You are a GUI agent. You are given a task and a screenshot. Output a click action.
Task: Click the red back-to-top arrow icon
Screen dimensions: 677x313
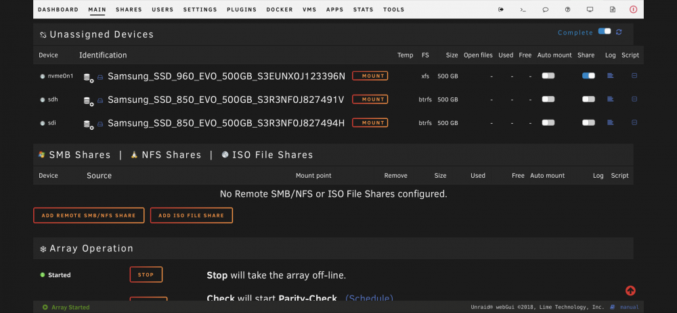point(630,291)
